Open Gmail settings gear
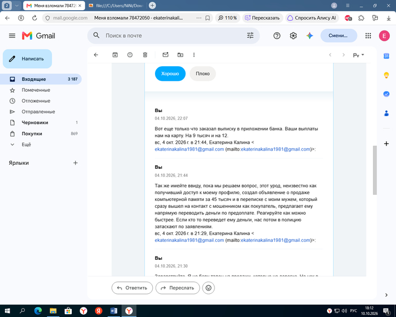 click(293, 36)
